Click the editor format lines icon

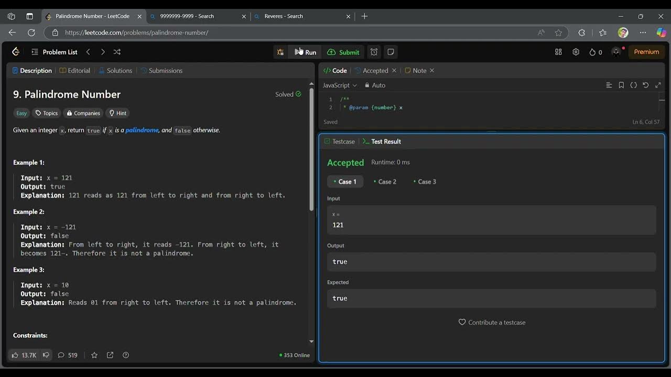[609, 85]
